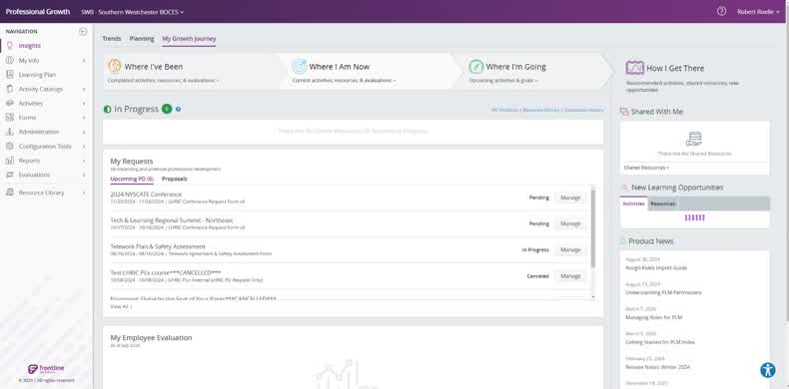Image resolution: width=789 pixels, height=389 pixels.
Task: Switch to Resources tab in New Learning Opportunities
Action: click(663, 203)
